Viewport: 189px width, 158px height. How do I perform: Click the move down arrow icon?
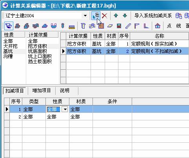pos(125,16)
